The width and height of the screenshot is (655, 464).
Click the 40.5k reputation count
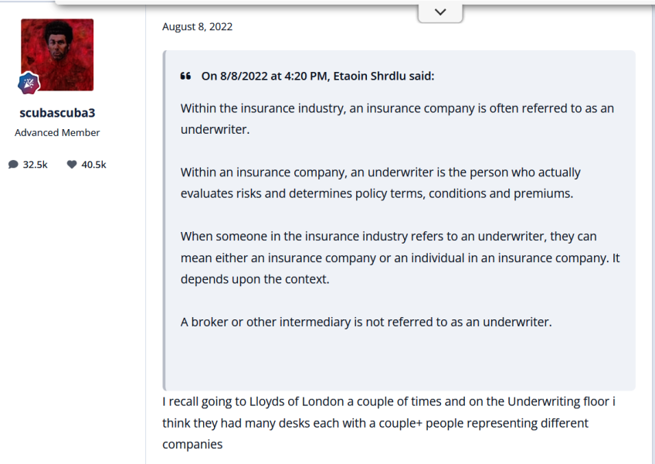[x=93, y=164]
